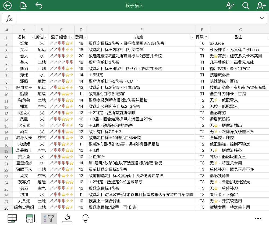The height and width of the screenshot is (226, 269).
Task: Open the 技能 column filter dropdown
Action: point(193,37)
